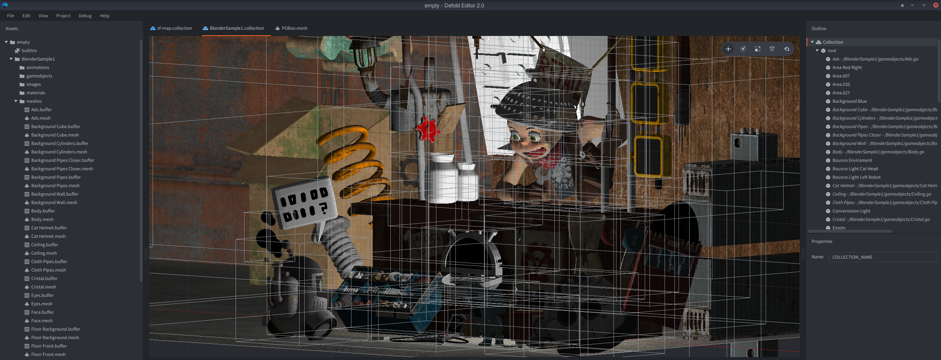This screenshot has width=941, height=360.
Task: Select the Cristal game object in Outline
Action: pos(881,219)
